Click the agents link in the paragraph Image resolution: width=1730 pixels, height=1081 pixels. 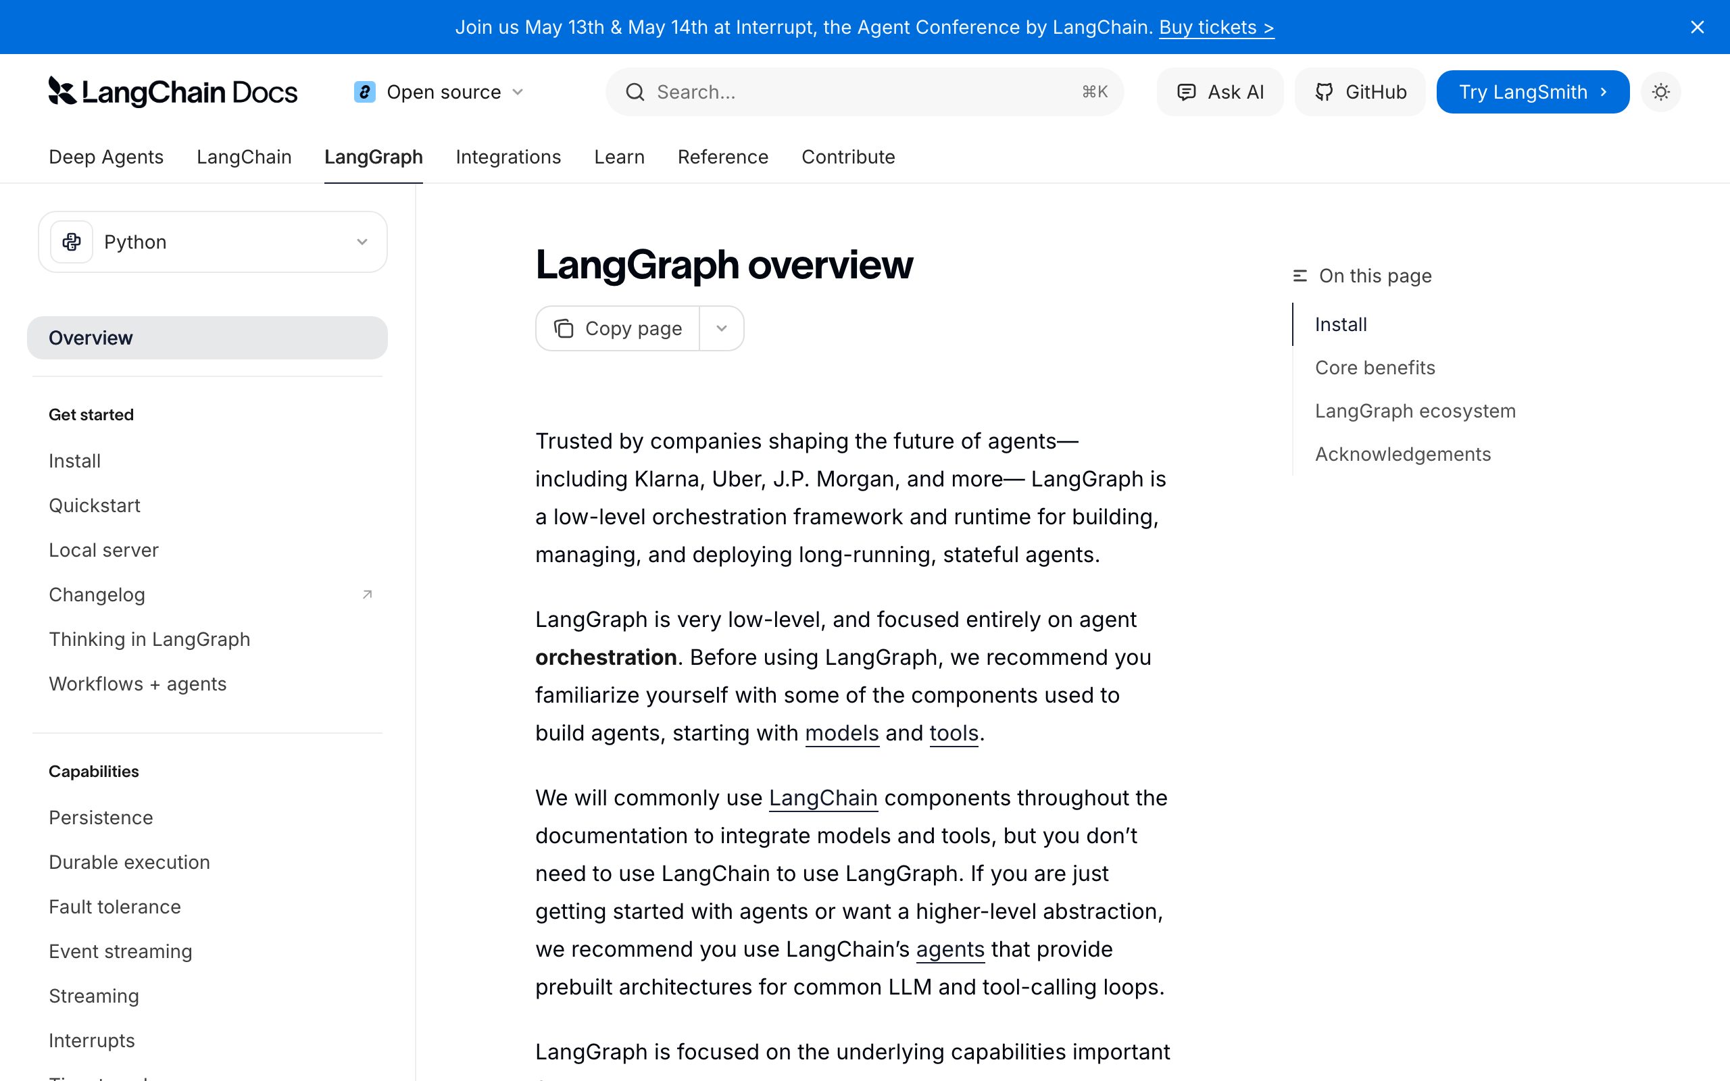coord(950,949)
